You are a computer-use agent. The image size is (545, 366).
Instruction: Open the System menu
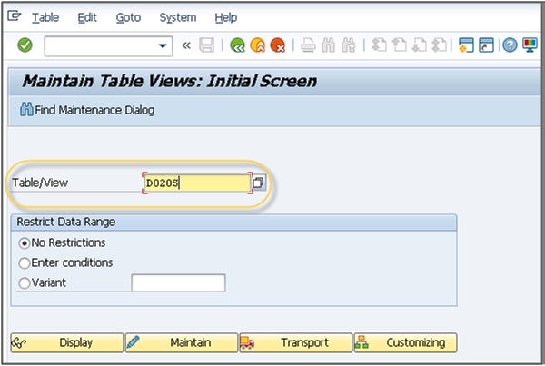coord(177,17)
